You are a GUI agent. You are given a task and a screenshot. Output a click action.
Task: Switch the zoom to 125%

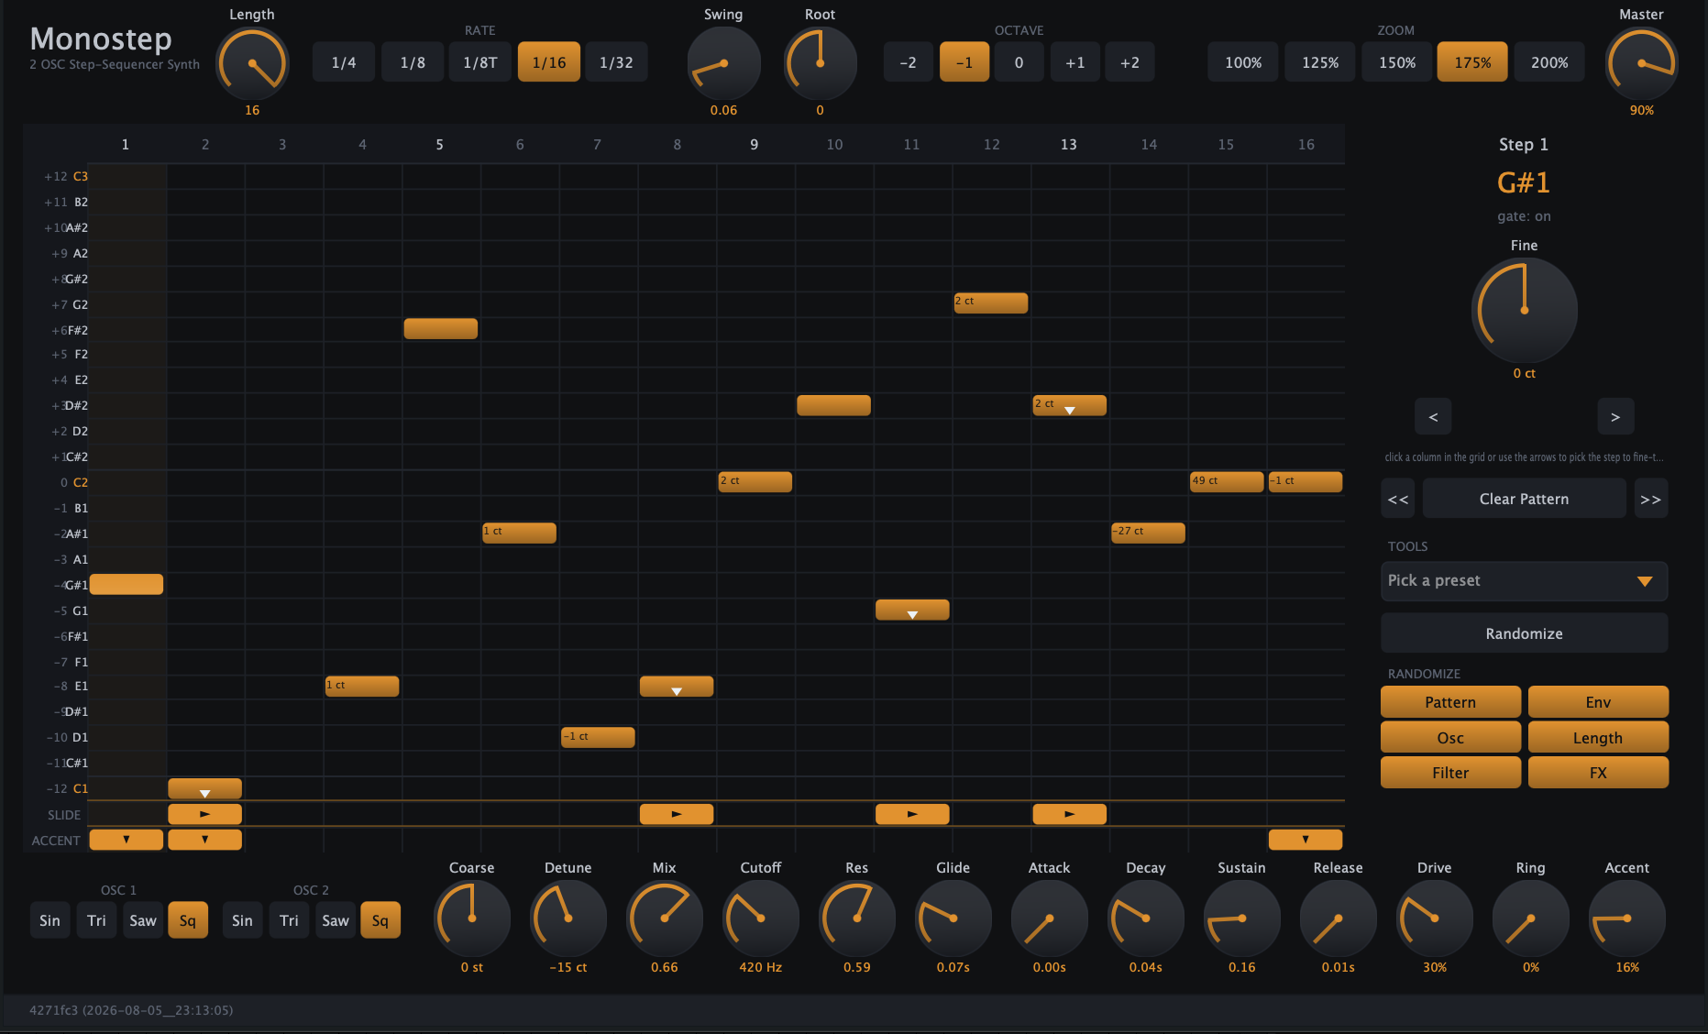(x=1320, y=62)
